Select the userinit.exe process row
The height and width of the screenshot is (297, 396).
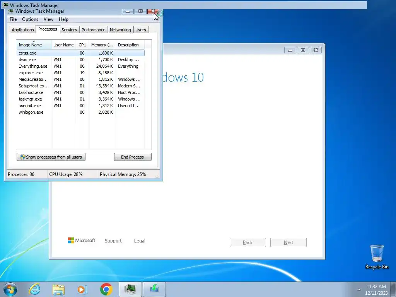point(80,106)
